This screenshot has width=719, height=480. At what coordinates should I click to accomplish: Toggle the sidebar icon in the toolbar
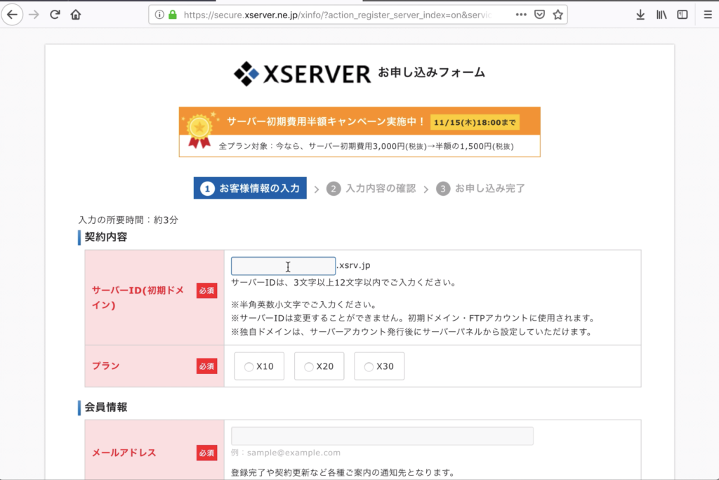pyautogui.click(x=682, y=14)
